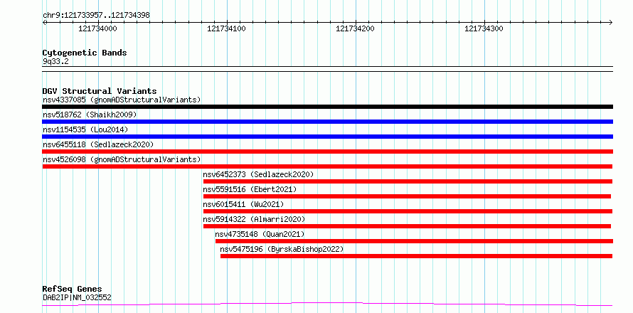Select ruler position 121734200
The image size is (633, 313).
355,28
